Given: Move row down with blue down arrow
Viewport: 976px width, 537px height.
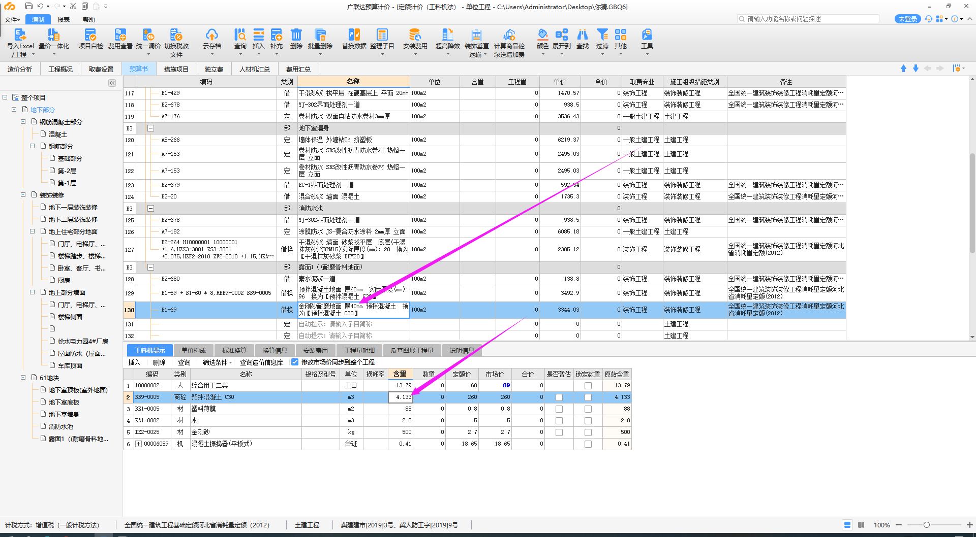Looking at the screenshot, I should tap(916, 69).
